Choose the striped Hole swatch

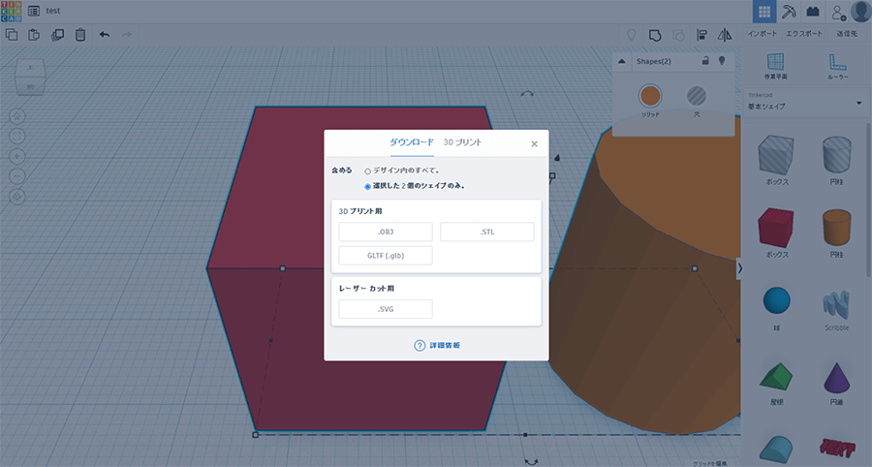click(x=697, y=96)
